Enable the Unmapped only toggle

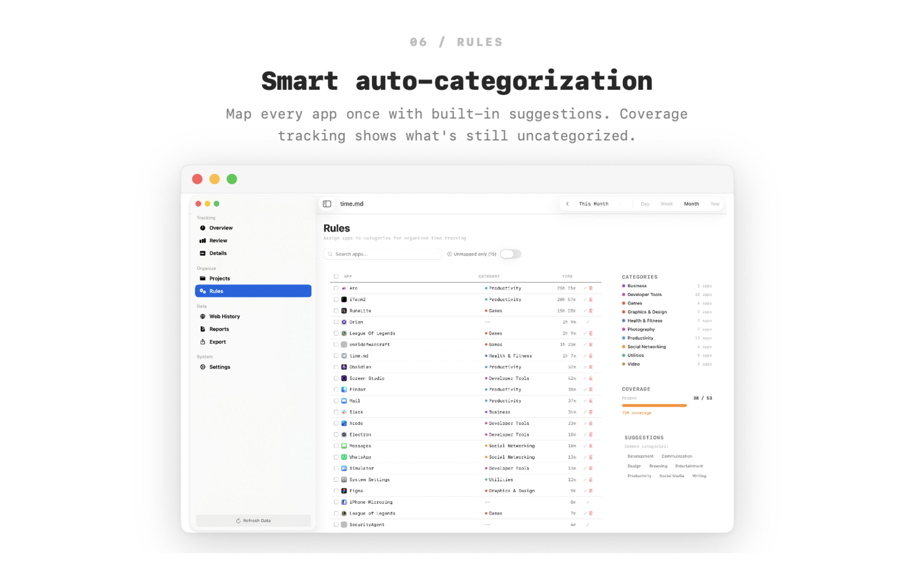click(x=510, y=254)
